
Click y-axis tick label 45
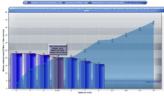pyautogui.click(x=6, y=20)
